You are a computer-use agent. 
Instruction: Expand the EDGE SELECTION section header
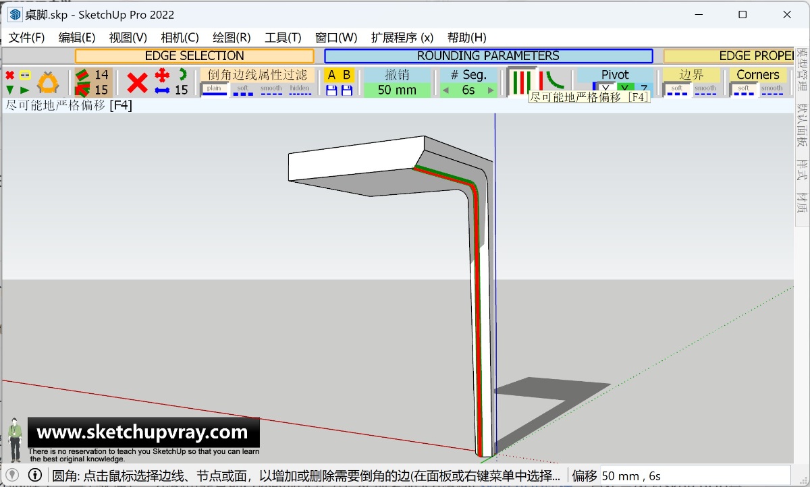[x=194, y=56]
